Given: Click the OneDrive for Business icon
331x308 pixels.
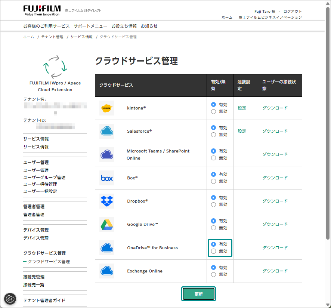Looking at the screenshot, I should [107, 248].
